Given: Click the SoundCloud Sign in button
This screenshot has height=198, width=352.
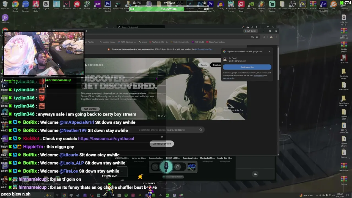Looking at the screenshot, I should pos(204,65).
